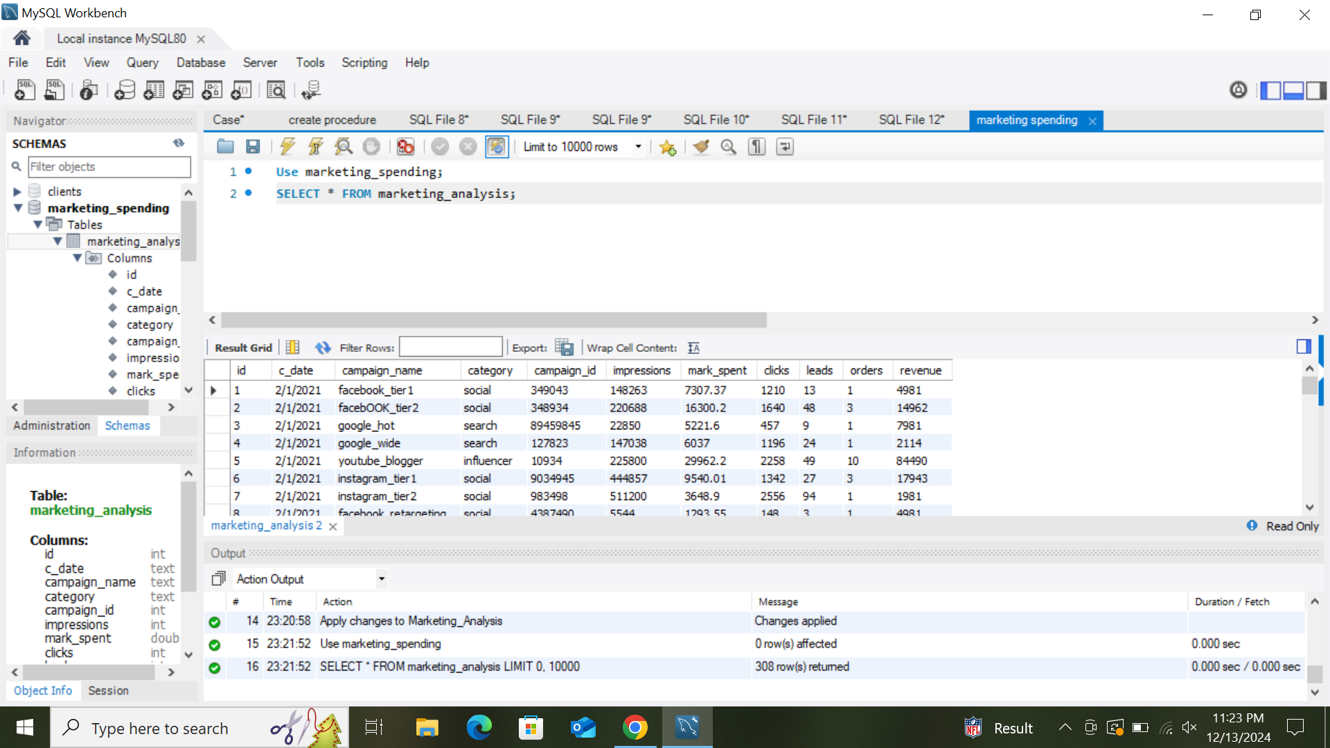Viewport: 1330px width, 748px height.
Task: Open the Session tab
Action: [x=108, y=691]
